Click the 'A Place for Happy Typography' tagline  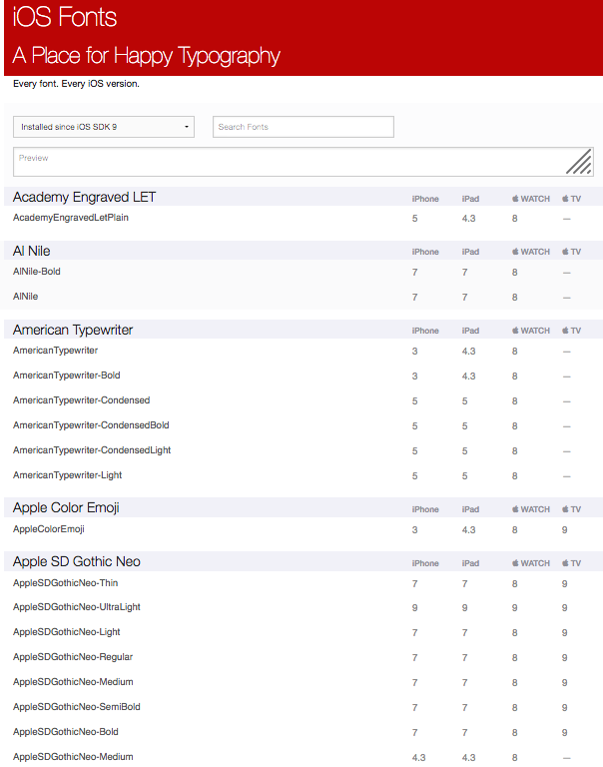pos(146,56)
